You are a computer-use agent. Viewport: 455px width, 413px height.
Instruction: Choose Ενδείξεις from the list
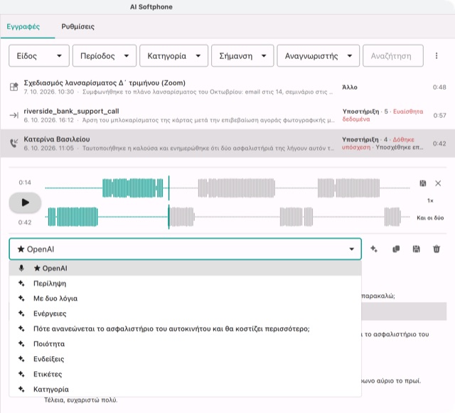185,359
